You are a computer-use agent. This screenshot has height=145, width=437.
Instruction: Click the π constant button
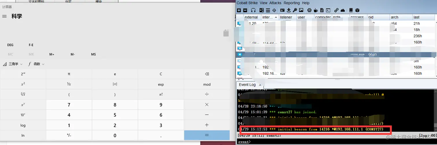click(69, 74)
